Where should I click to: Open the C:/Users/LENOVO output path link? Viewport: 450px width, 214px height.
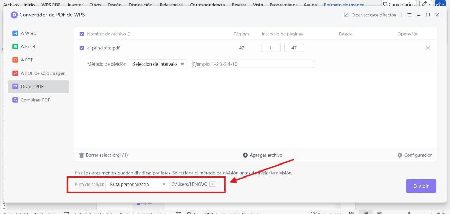tap(189, 184)
